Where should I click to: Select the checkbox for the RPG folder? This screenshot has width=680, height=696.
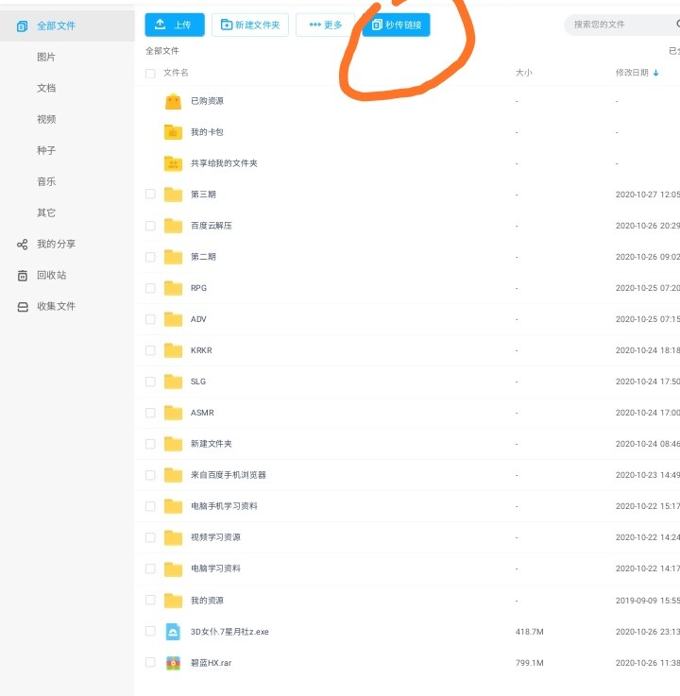150,288
